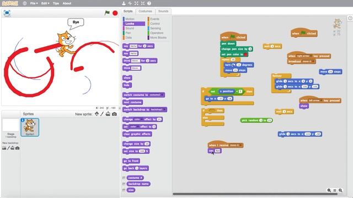Select the Shrink sprite tool
Image resolution: width=353 pixels, height=198 pixels.
[x=143, y=3]
